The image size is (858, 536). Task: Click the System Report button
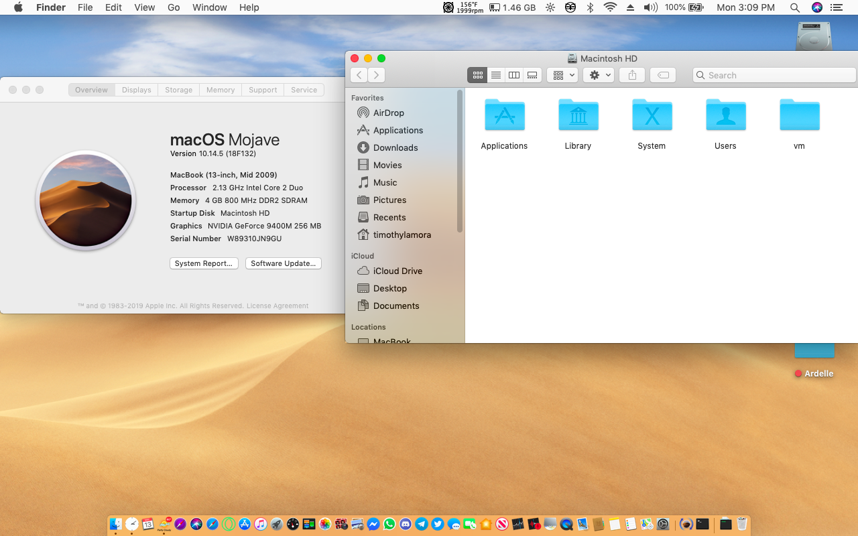[204, 263]
